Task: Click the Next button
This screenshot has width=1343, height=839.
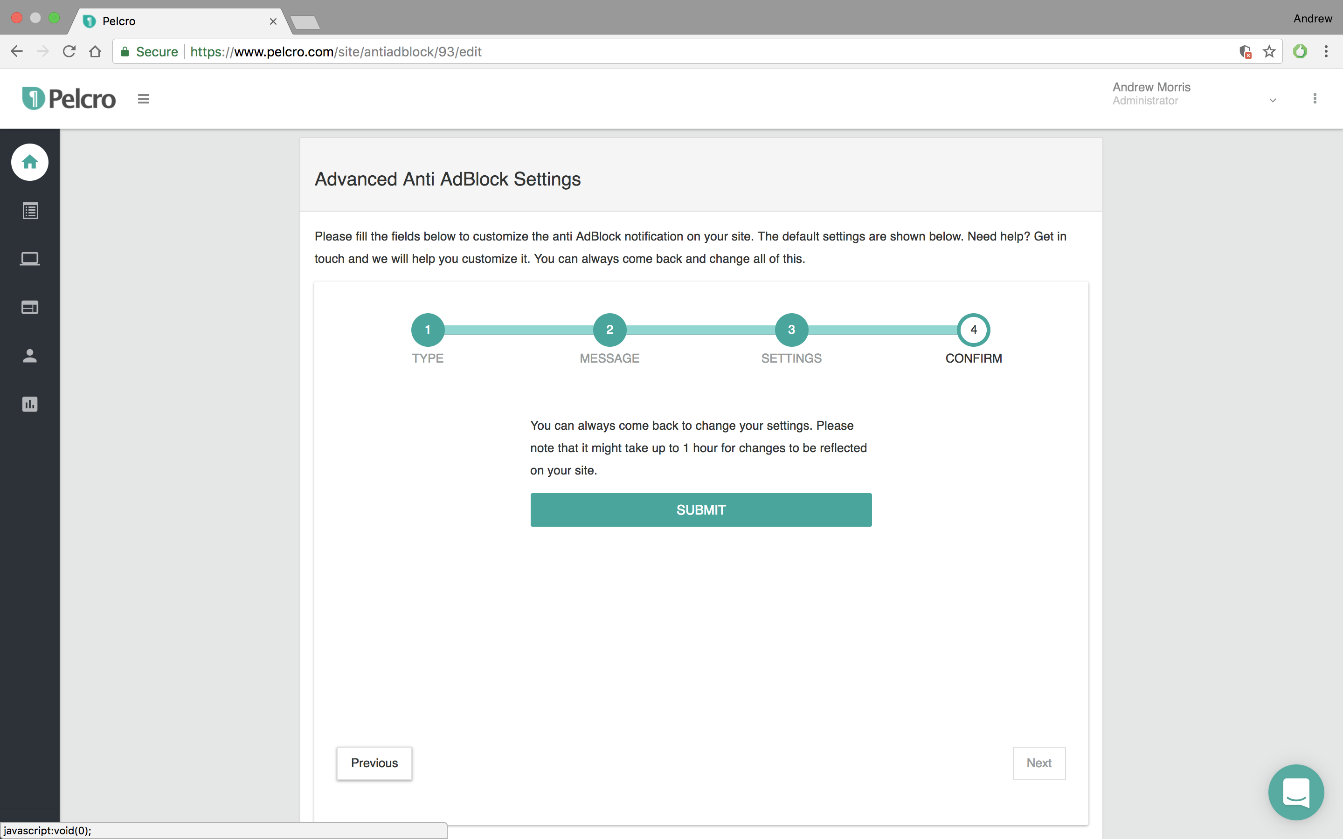Action: [1038, 763]
